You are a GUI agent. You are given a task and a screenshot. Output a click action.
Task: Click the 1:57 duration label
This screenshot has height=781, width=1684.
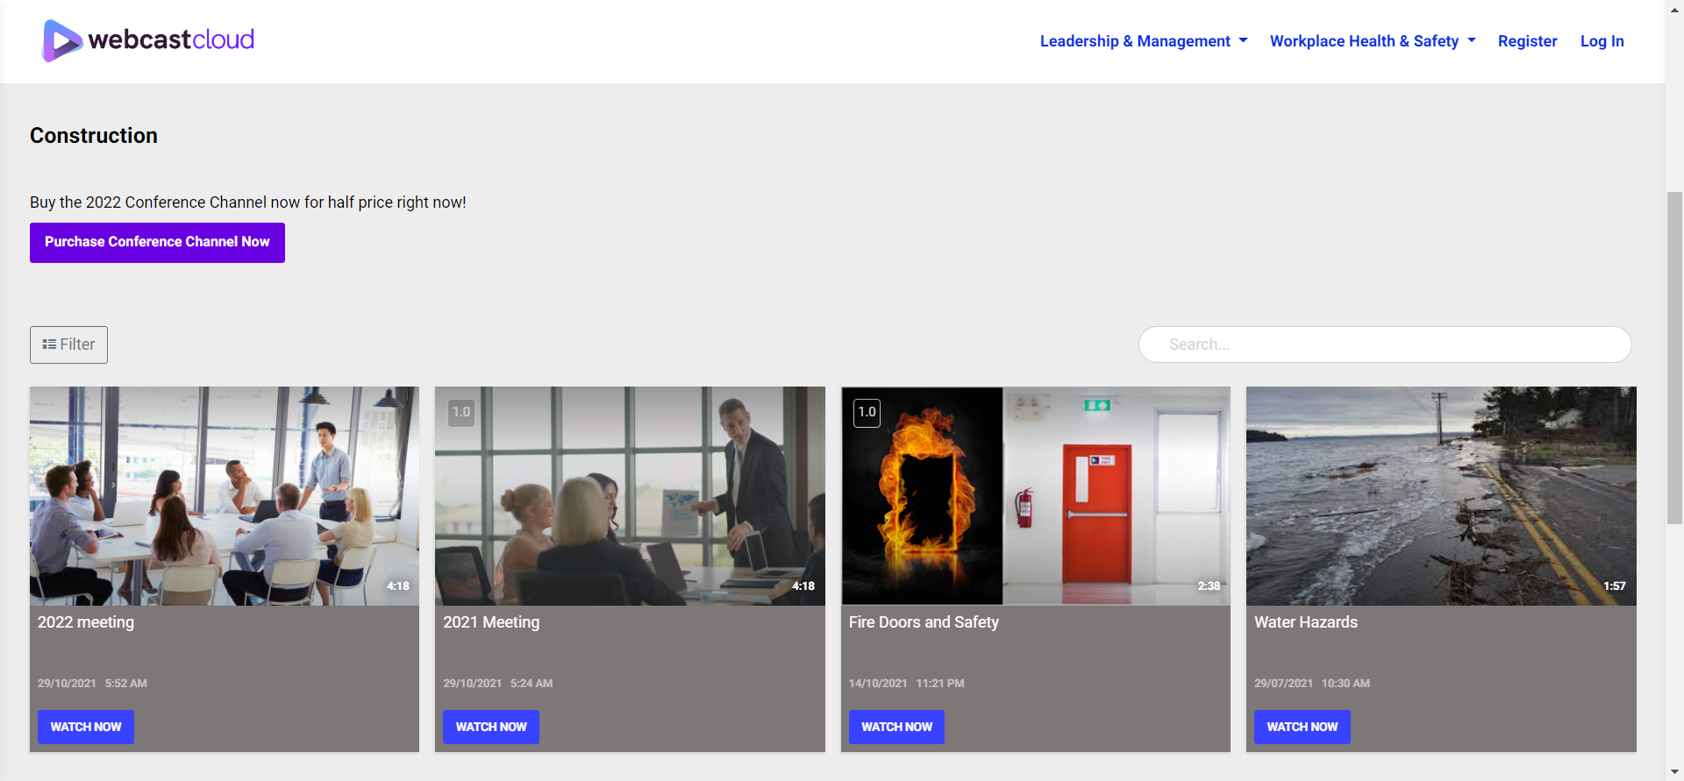pos(1614,586)
